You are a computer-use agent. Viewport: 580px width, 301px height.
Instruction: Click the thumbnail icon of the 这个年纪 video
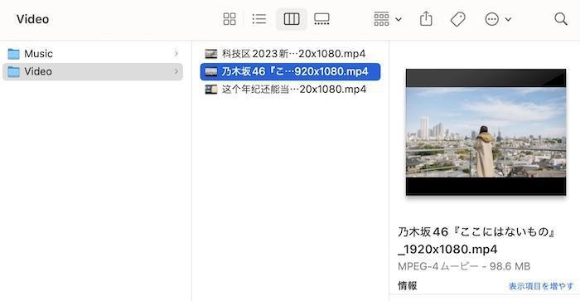[x=211, y=90]
